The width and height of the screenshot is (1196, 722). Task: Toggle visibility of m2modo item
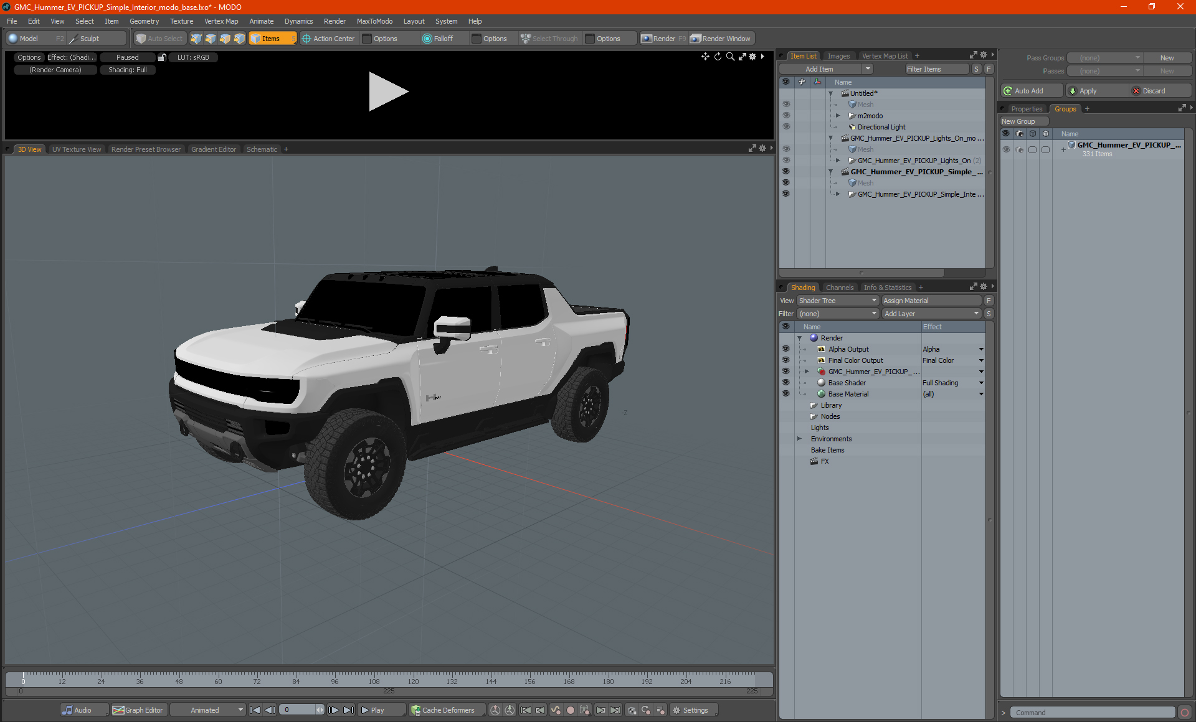(x=786, y=116)
